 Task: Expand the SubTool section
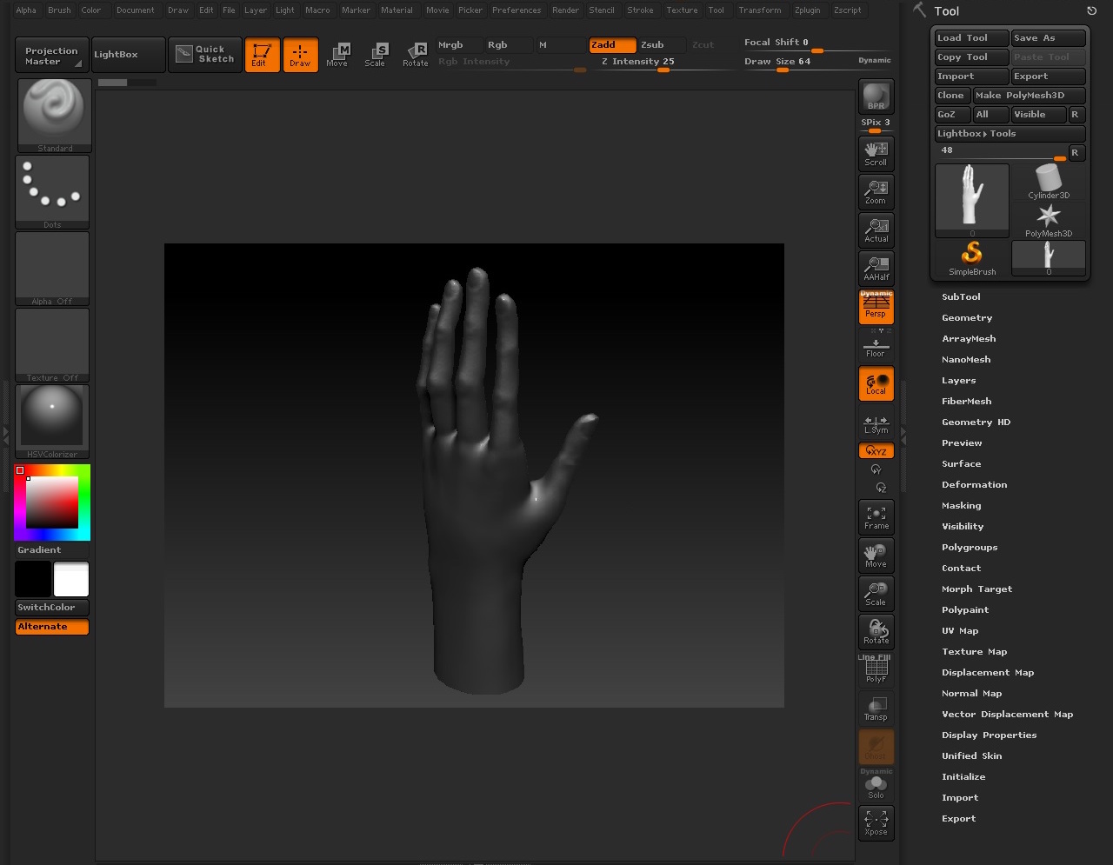point(961,297)
